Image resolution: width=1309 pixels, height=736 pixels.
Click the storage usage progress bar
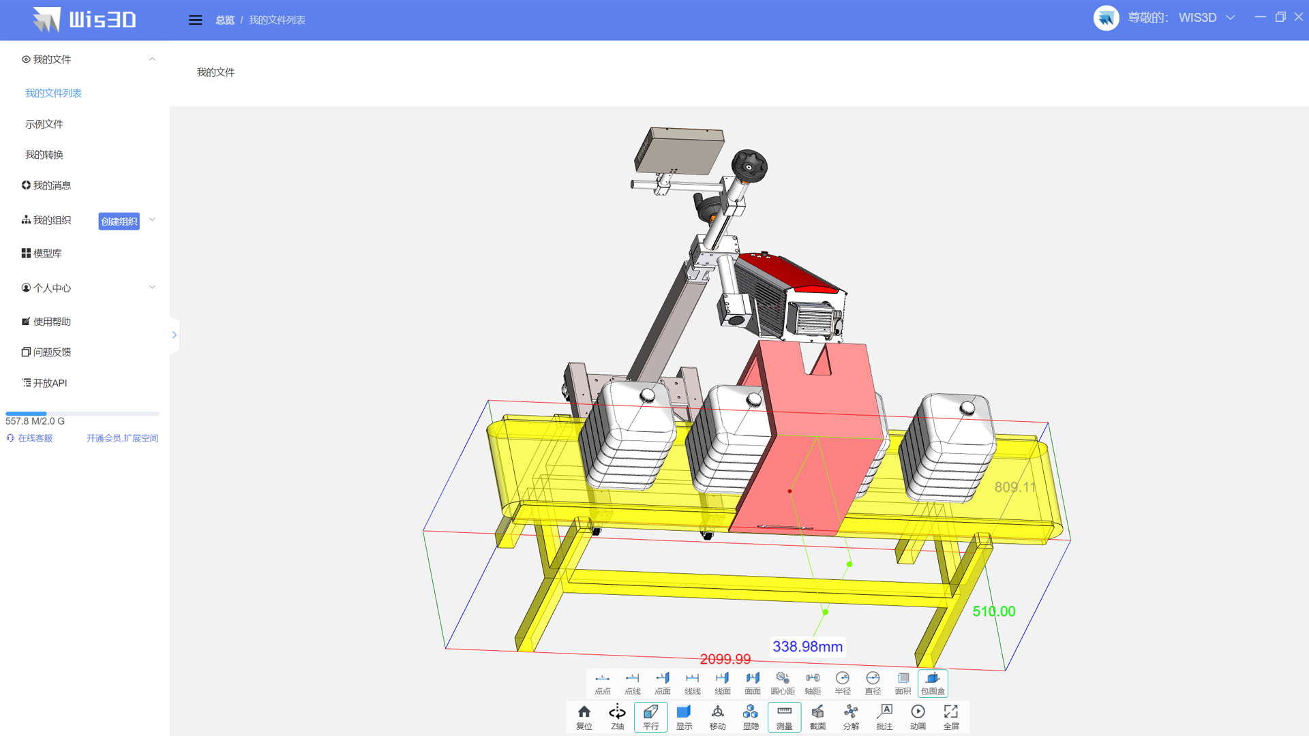click(x=82, y=414)
